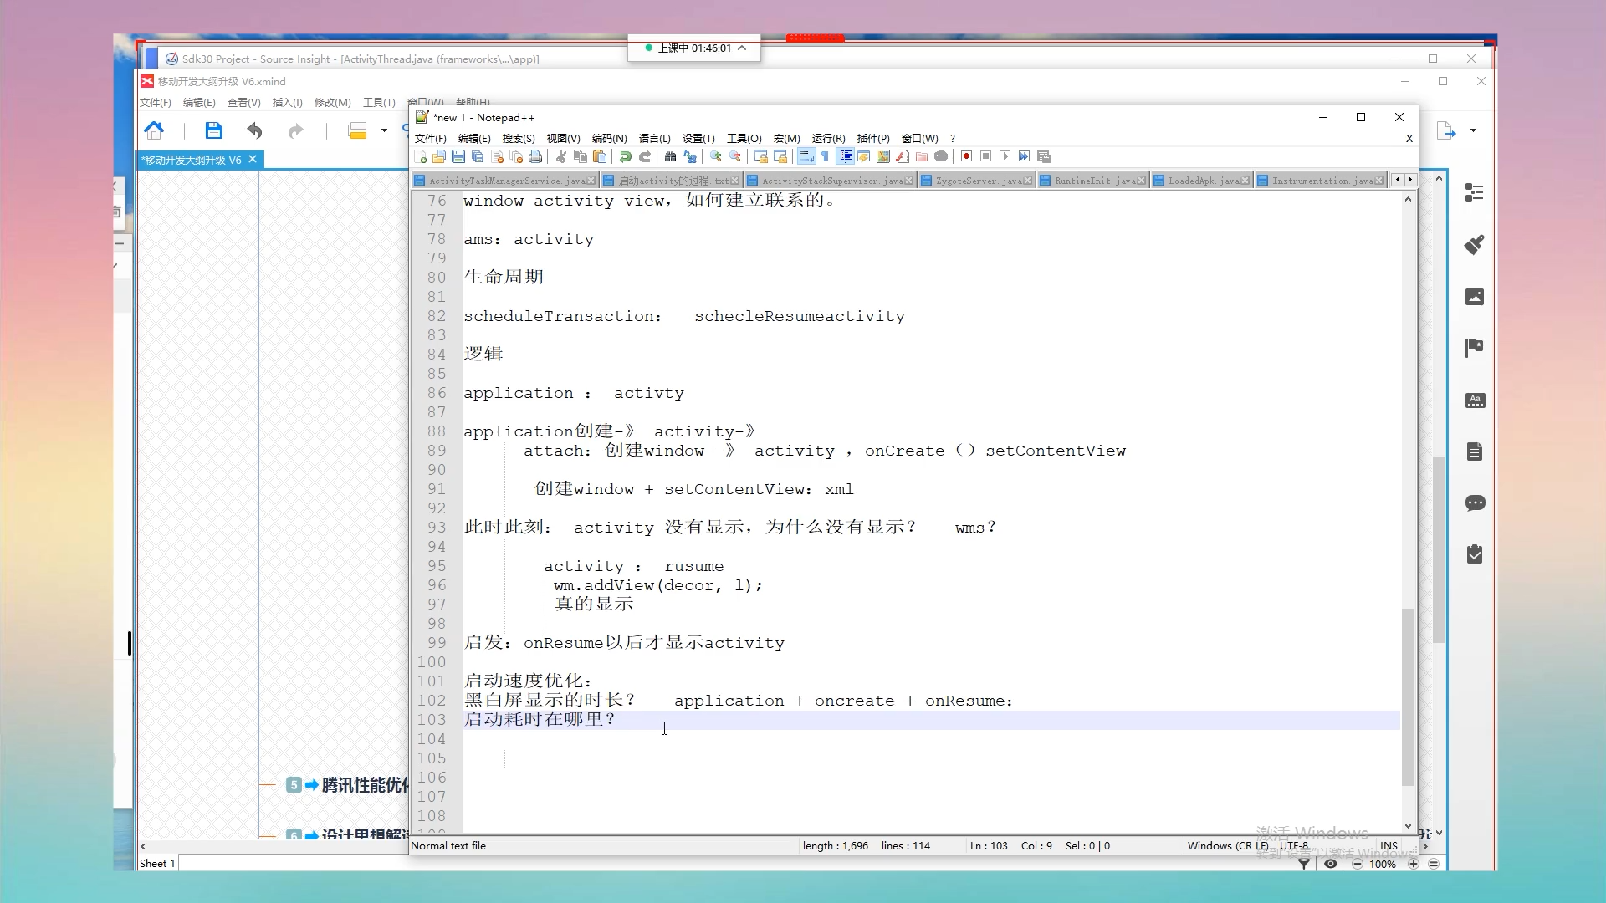Click the Save icon in Notepad++ toolbar
Image resolution: width=1606 pixels, height=903 pixels.
pos(458,156)
